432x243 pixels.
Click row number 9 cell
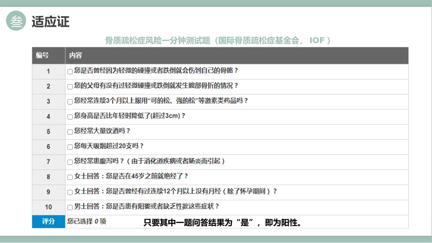coord(49,193)
